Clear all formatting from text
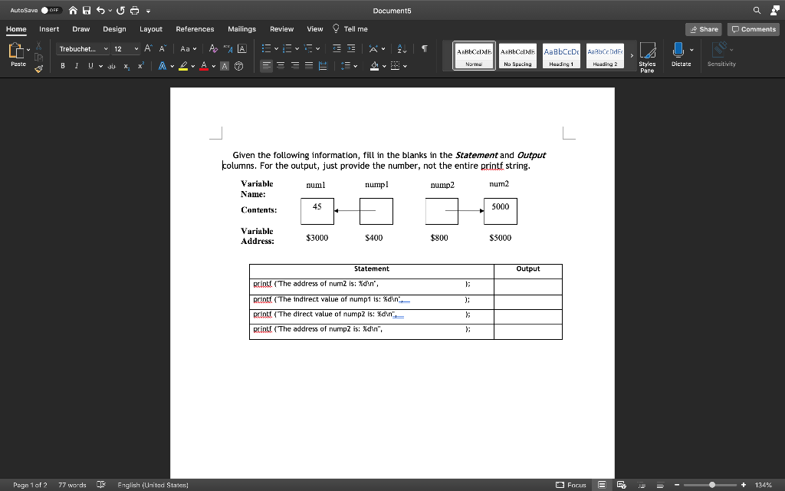The width and height of the screenshot is (785, 491). click(213, 48)
